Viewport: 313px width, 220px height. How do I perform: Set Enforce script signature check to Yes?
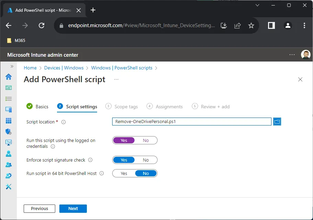coord(124,160)
